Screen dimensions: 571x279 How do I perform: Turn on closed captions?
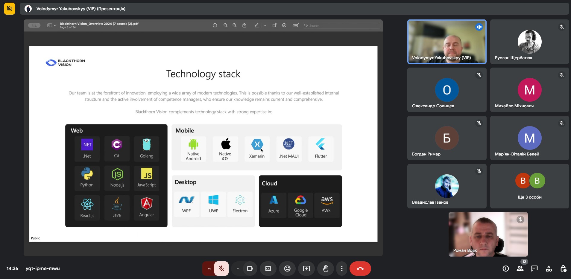click(268, 269)
